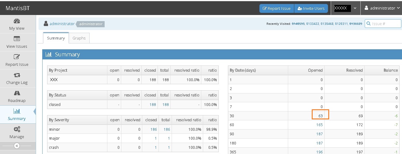The image size is (402, 154).
Task: Click closed count 186 for minor severity
Action: (154, 129)
